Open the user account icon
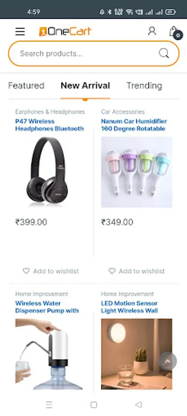This screenshot has height=416, width=187. pos(152,31)
